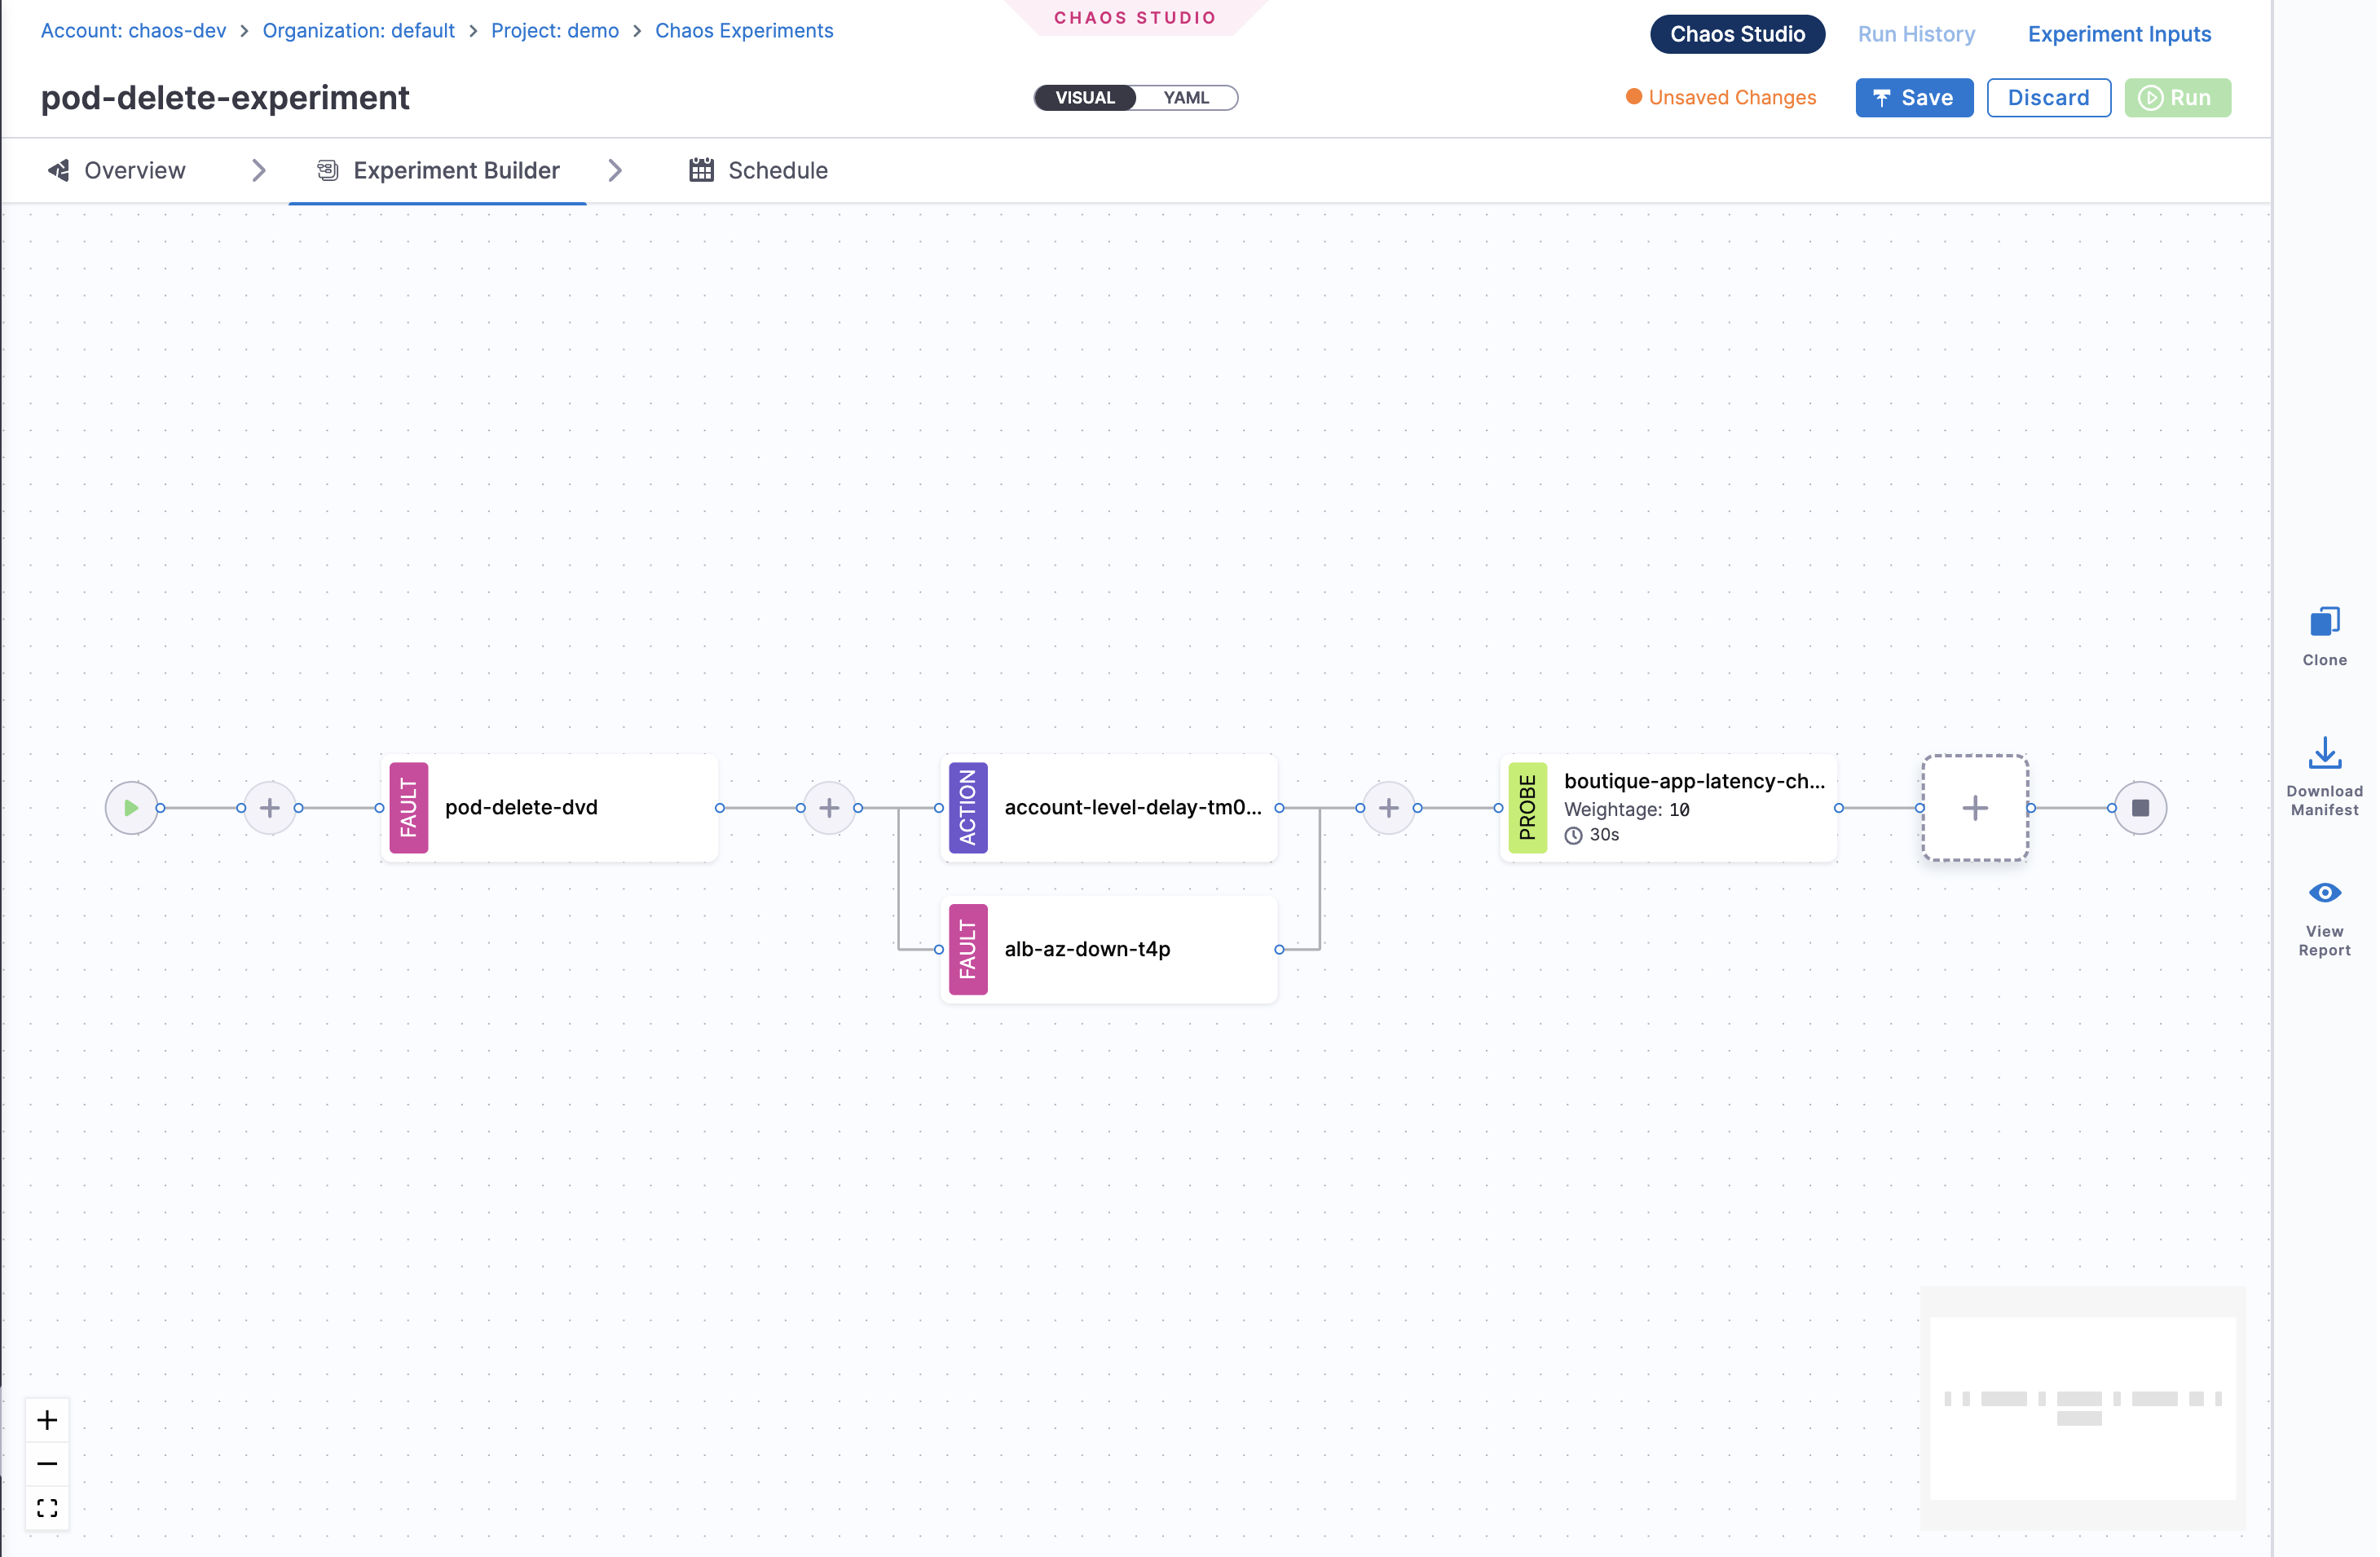Image resolution: width=2380 pixels, height=1557 pixels.
Task: Open Chaos Experiments breadcrumb link
Action: 743,31
